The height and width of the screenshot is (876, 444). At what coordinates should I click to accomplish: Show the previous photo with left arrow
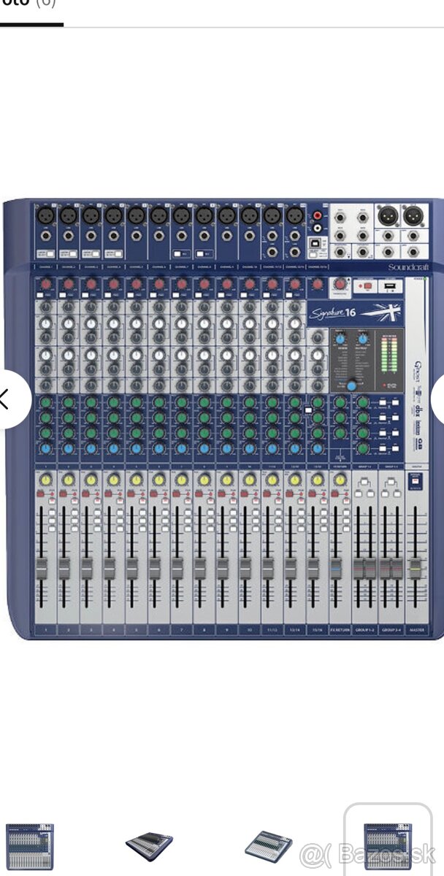(x=6, y=399)
